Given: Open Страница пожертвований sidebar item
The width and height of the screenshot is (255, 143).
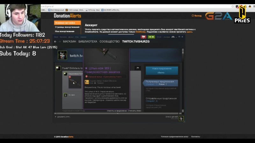Looking at the screenshot, I should click(67, 27).
